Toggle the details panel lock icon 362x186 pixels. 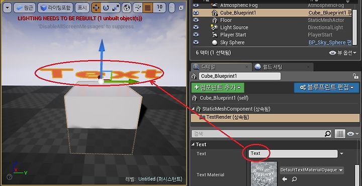click(x=355, y=76)
